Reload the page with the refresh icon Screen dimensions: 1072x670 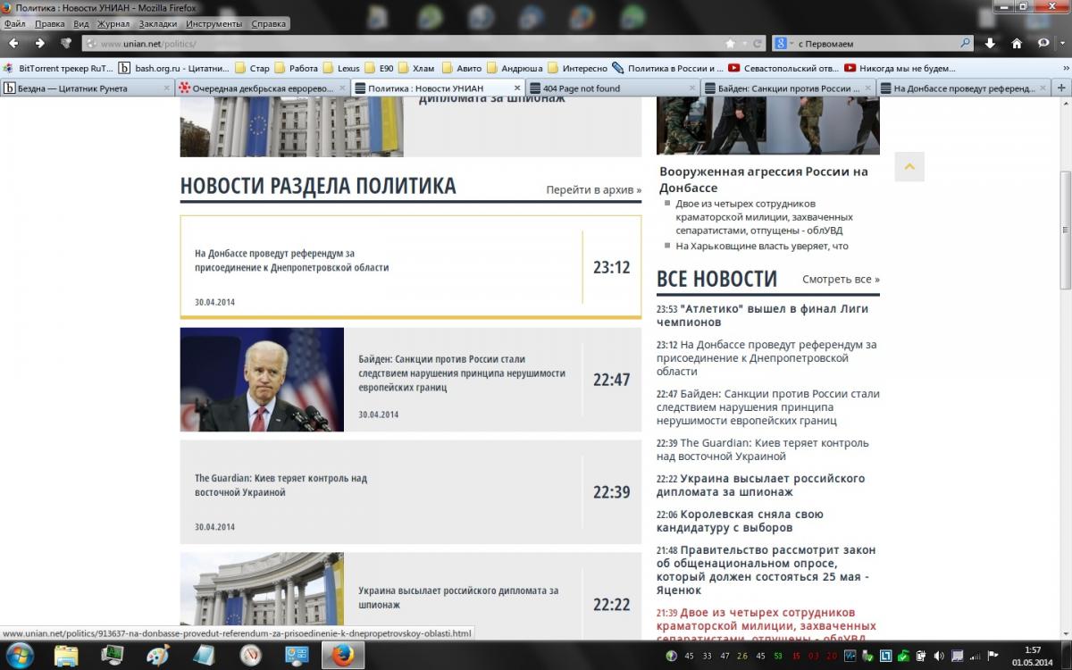[x=758, y=43]
